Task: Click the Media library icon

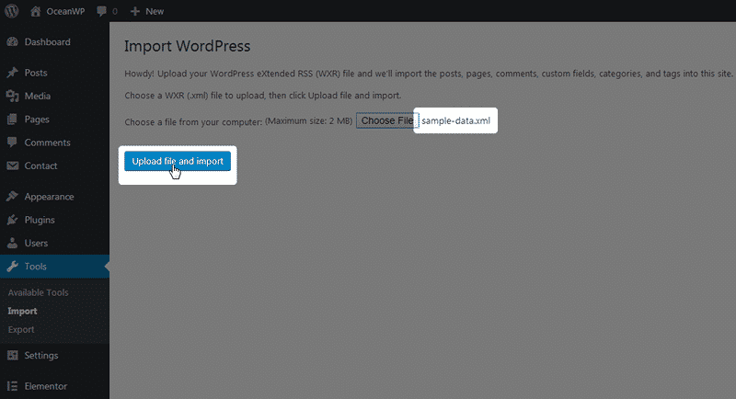Action: pyautogui.click(x=13, y=96)
